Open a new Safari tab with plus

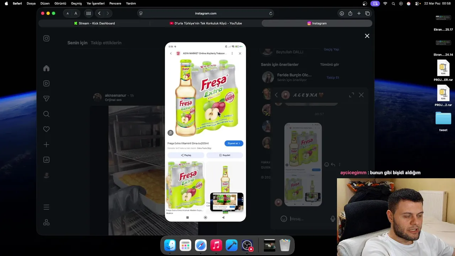359,13
